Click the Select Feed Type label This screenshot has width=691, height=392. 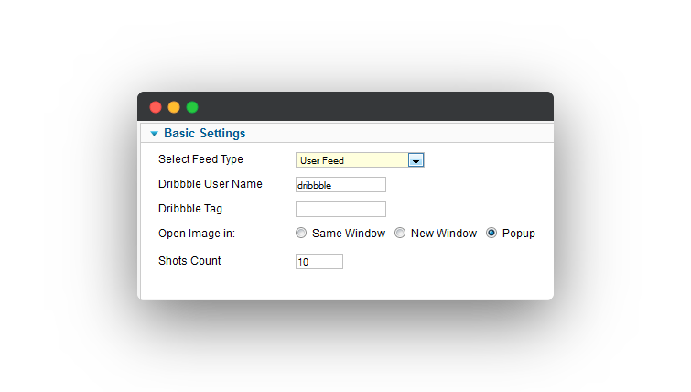click(200, 159)
